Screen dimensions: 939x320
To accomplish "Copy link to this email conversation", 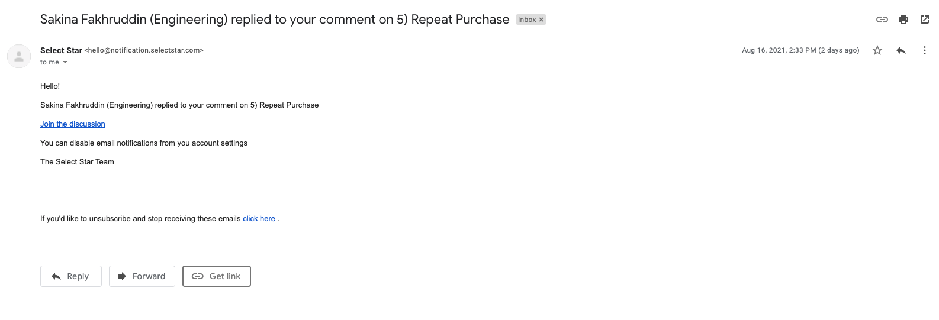I will point(882,20).
